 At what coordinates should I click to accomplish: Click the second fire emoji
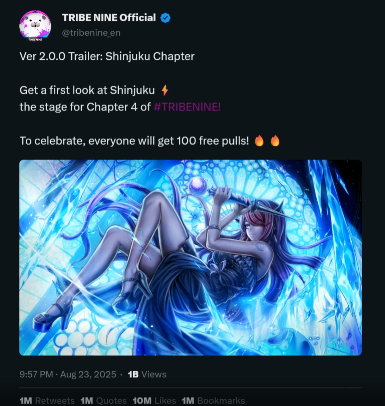[x=275, y=141]
